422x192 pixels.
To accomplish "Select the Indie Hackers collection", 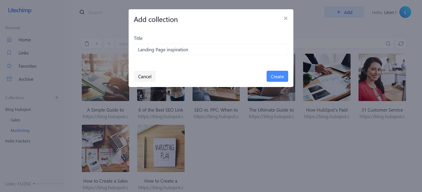I will [x=18, y=141].
